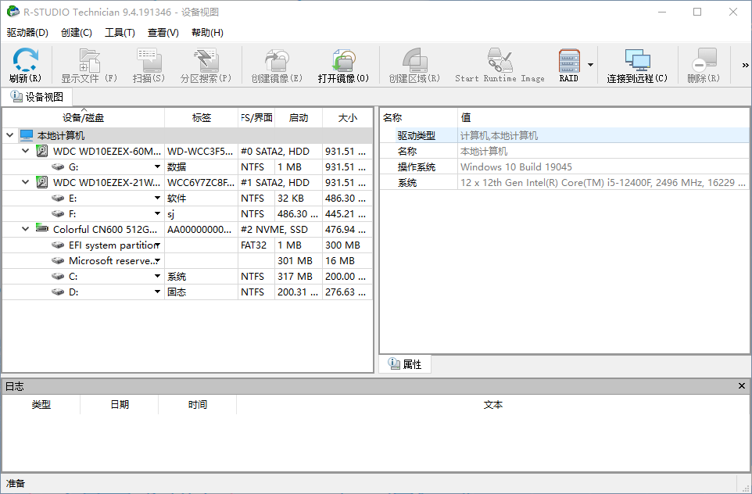This screenshot has width=752, height=494.
Task: Open the 工具 (Tools) menu
Action: 120,33
